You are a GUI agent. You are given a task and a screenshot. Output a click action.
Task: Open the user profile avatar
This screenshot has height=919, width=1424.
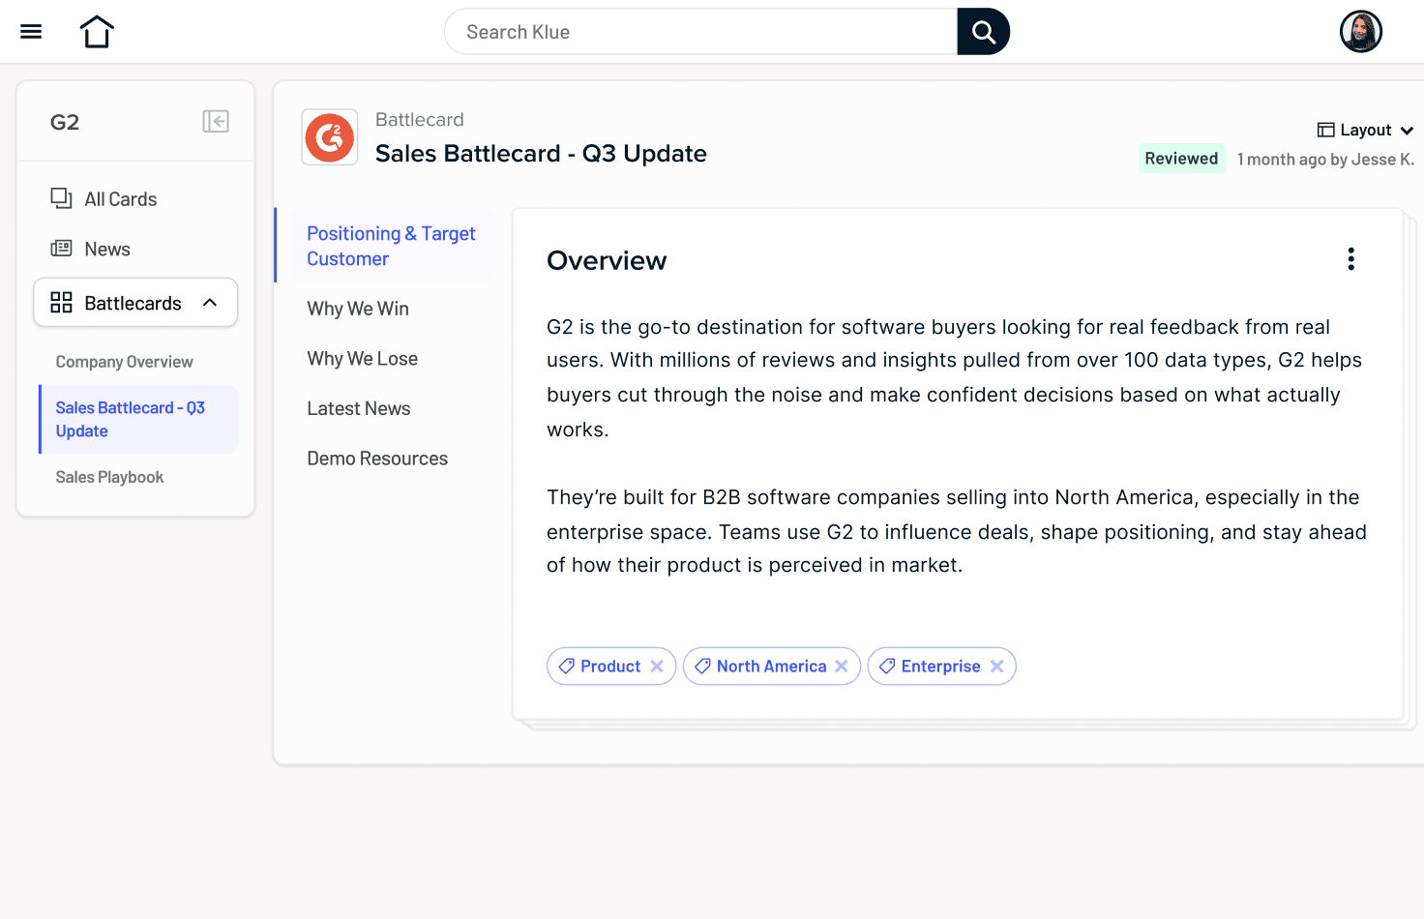[1360, 32]
